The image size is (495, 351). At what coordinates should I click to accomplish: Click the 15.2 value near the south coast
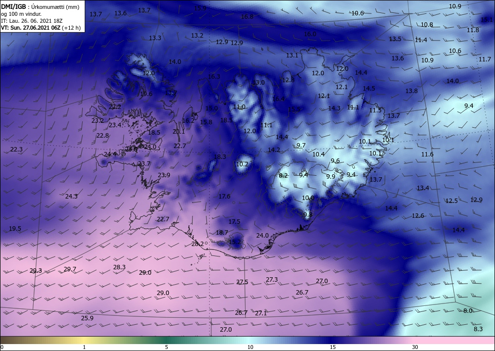pyautogui.click(x=235, y=242)
